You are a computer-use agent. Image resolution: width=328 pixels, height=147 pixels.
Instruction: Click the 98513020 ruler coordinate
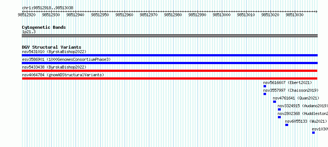pyautogui.click(x=270, y=15)
